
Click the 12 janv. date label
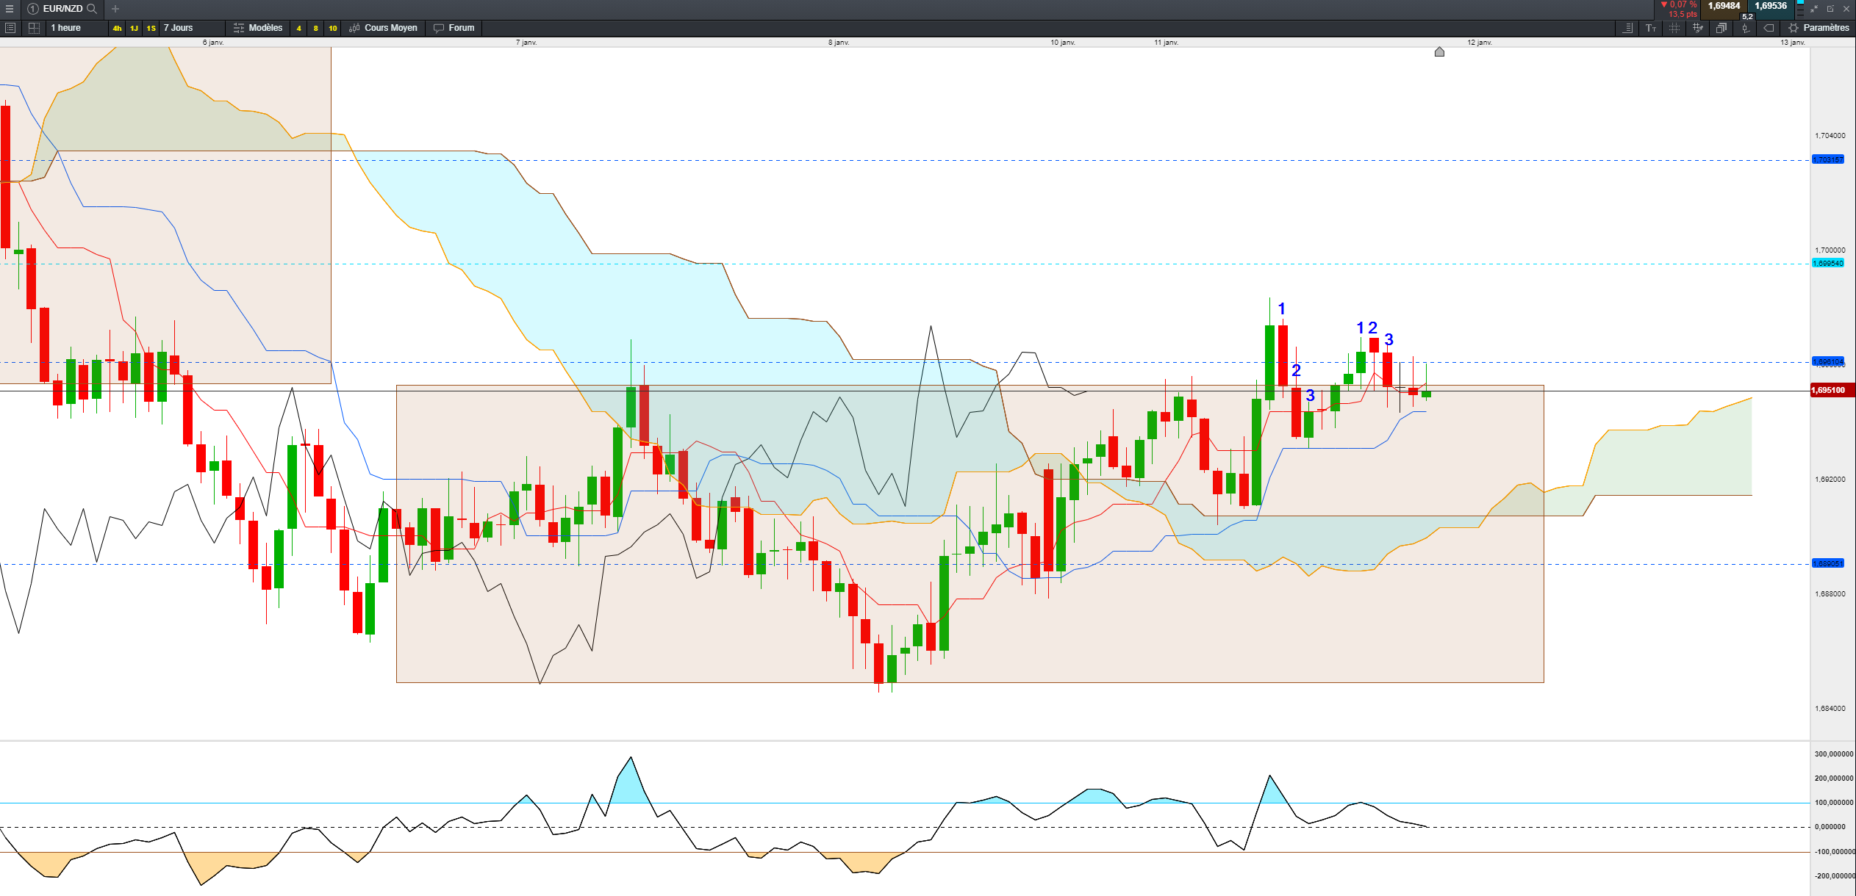1480,43
